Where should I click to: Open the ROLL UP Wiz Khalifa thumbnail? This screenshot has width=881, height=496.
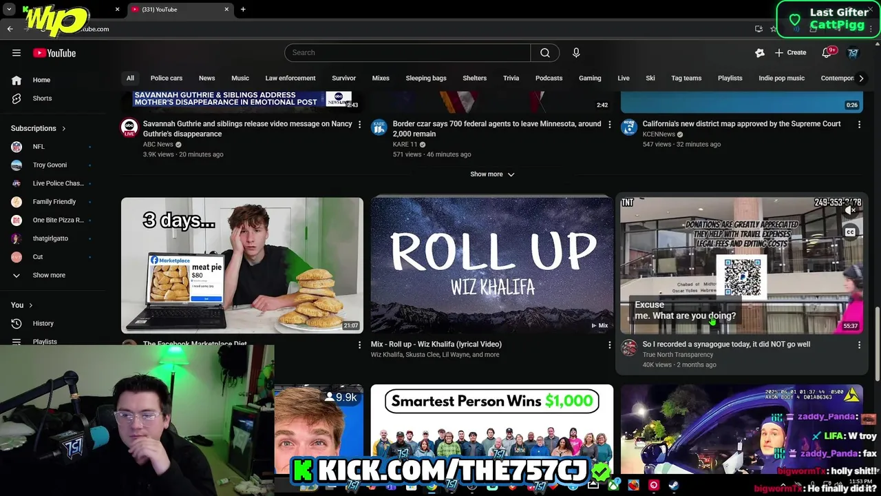click(x=492, y=265)
